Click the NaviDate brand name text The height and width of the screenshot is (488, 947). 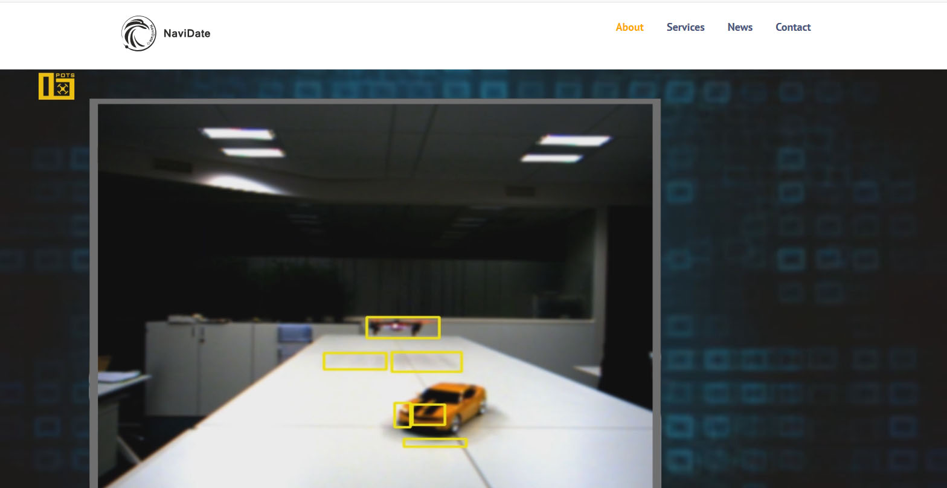point(187,34)
